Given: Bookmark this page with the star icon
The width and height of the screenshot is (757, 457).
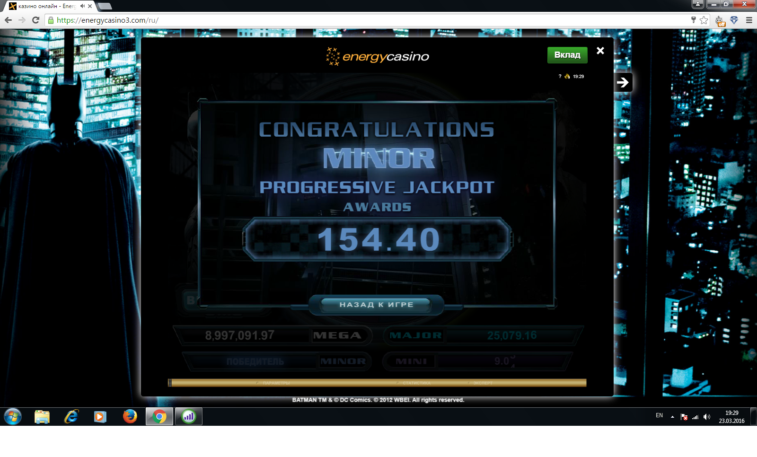Looking at the screenshot, I should (x=704, y=20).
